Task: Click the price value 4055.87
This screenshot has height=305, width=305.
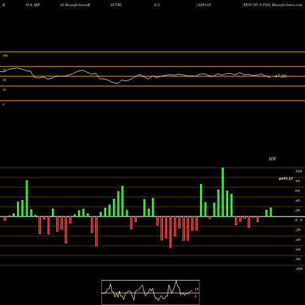Action: tap(285, 179)
